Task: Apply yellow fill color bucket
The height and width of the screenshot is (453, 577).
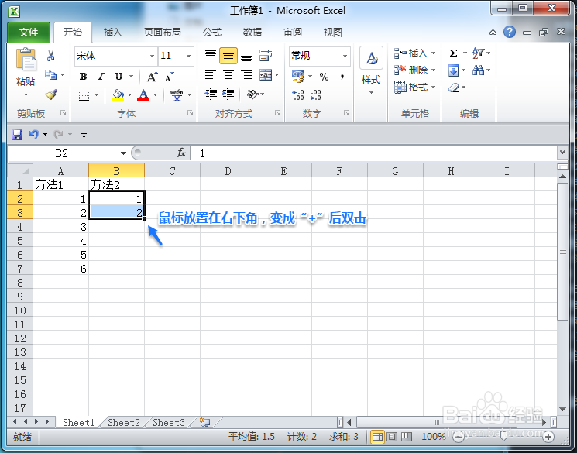Action: (x=118, y=95)
